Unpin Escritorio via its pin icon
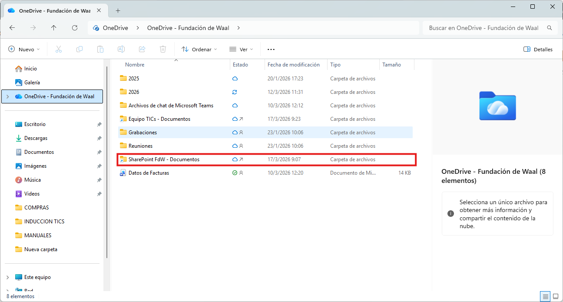 click(99, 124)
